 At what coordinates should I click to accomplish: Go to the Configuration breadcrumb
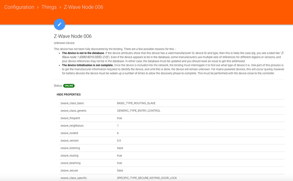[x=19, y=7]
